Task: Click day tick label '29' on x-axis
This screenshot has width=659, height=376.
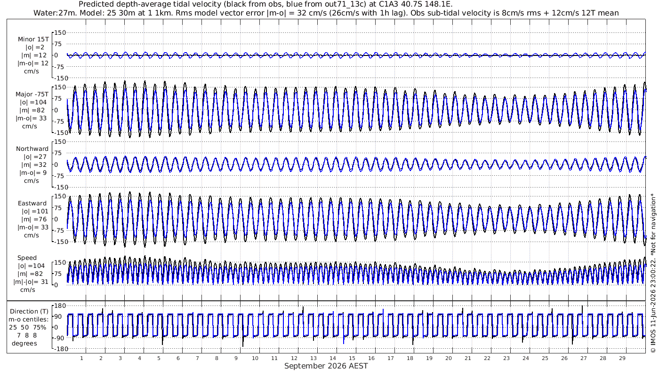Action: pyautogui.click(x=622, y=358)
